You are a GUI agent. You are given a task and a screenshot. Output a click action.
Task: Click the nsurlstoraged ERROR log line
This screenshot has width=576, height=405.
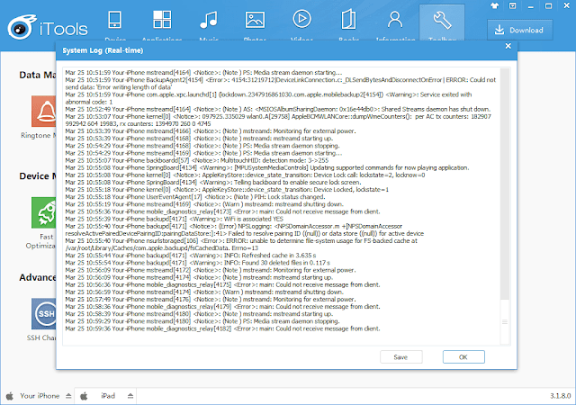pos(241,245)
